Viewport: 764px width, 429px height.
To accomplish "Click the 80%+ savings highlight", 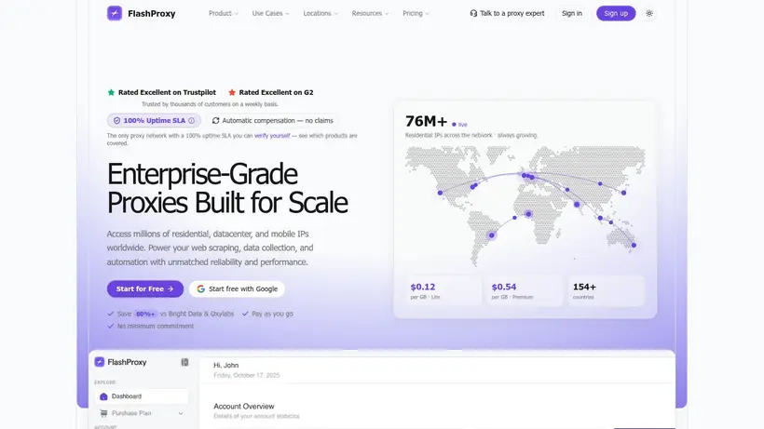I will [145, 315].
